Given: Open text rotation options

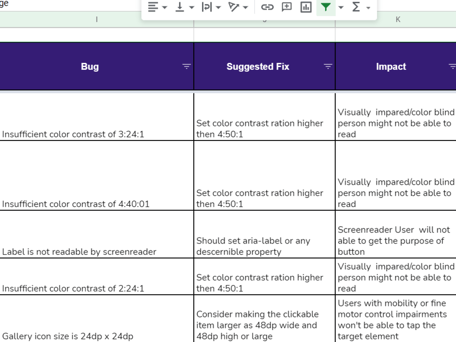Looking at the screenshot, I should (x=234, y=7).
